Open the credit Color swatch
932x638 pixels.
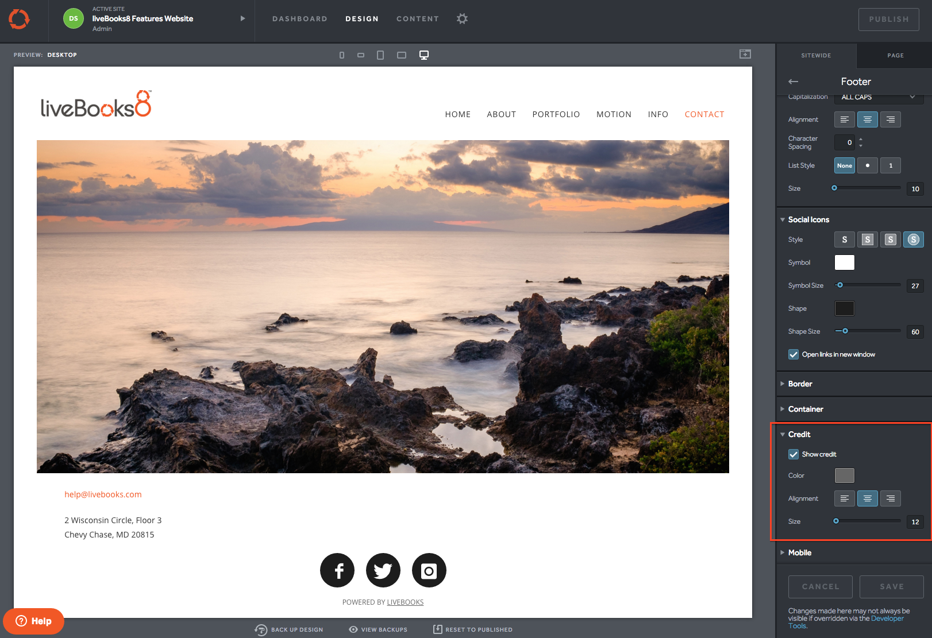click(844, 475)
